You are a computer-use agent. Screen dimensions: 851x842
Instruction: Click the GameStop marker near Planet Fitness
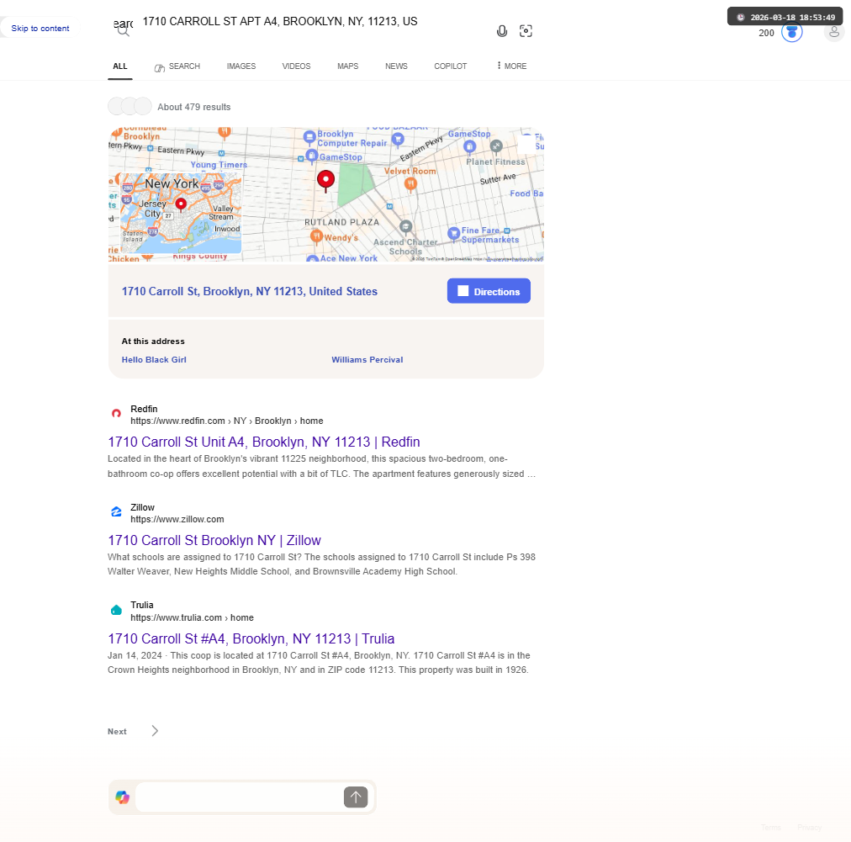pyautogui.click(x=469, y=146)
